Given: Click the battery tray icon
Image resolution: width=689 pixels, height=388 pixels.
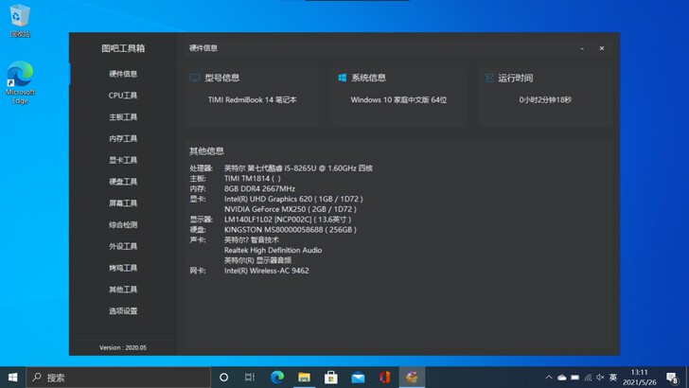Looking at the screenshot, I should pos(574,377).
